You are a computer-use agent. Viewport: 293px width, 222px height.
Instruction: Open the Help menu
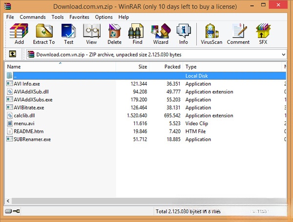pyautogui.click(x=124, y=17)
